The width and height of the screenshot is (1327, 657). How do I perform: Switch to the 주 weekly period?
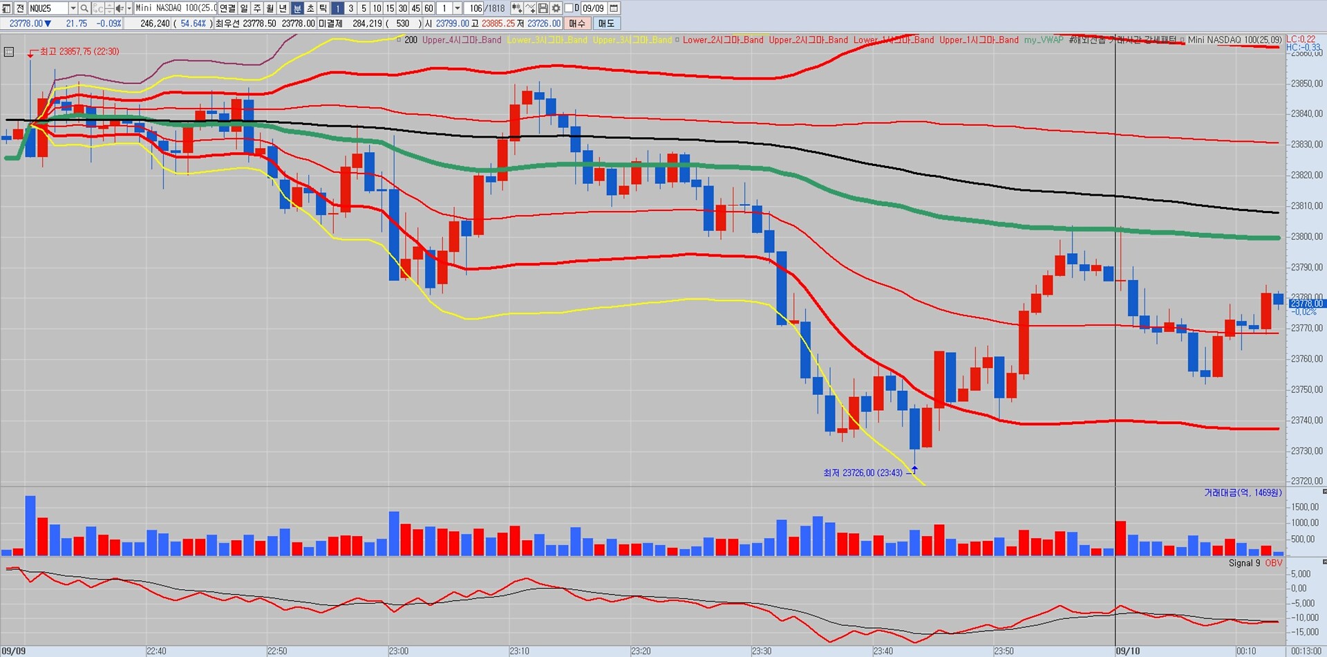point(257,8)
